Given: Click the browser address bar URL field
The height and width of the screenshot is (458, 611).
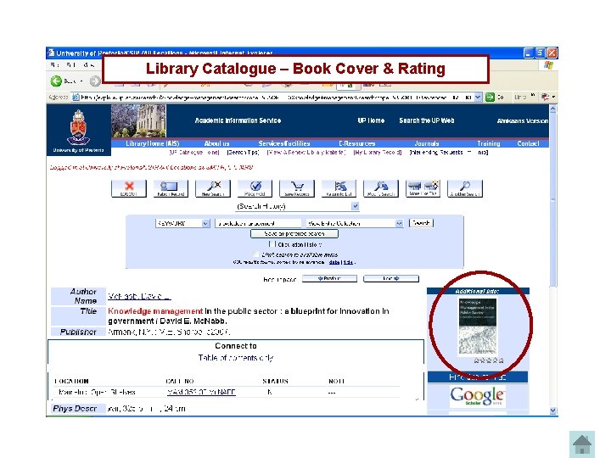Looking at the screenshot, I should coord(277,98).
